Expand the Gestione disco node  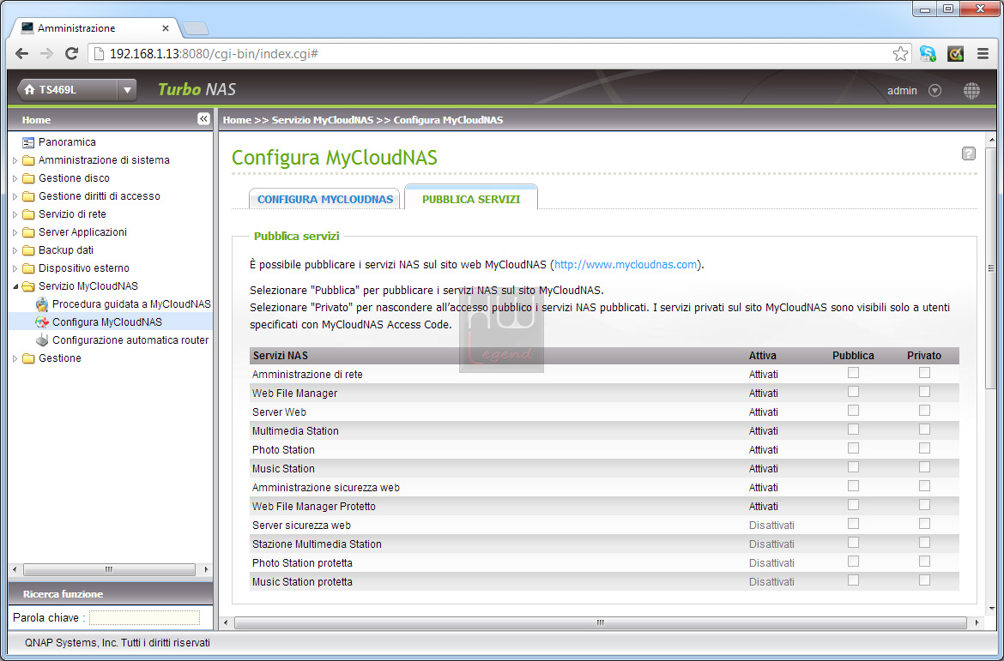coord(15,177)
